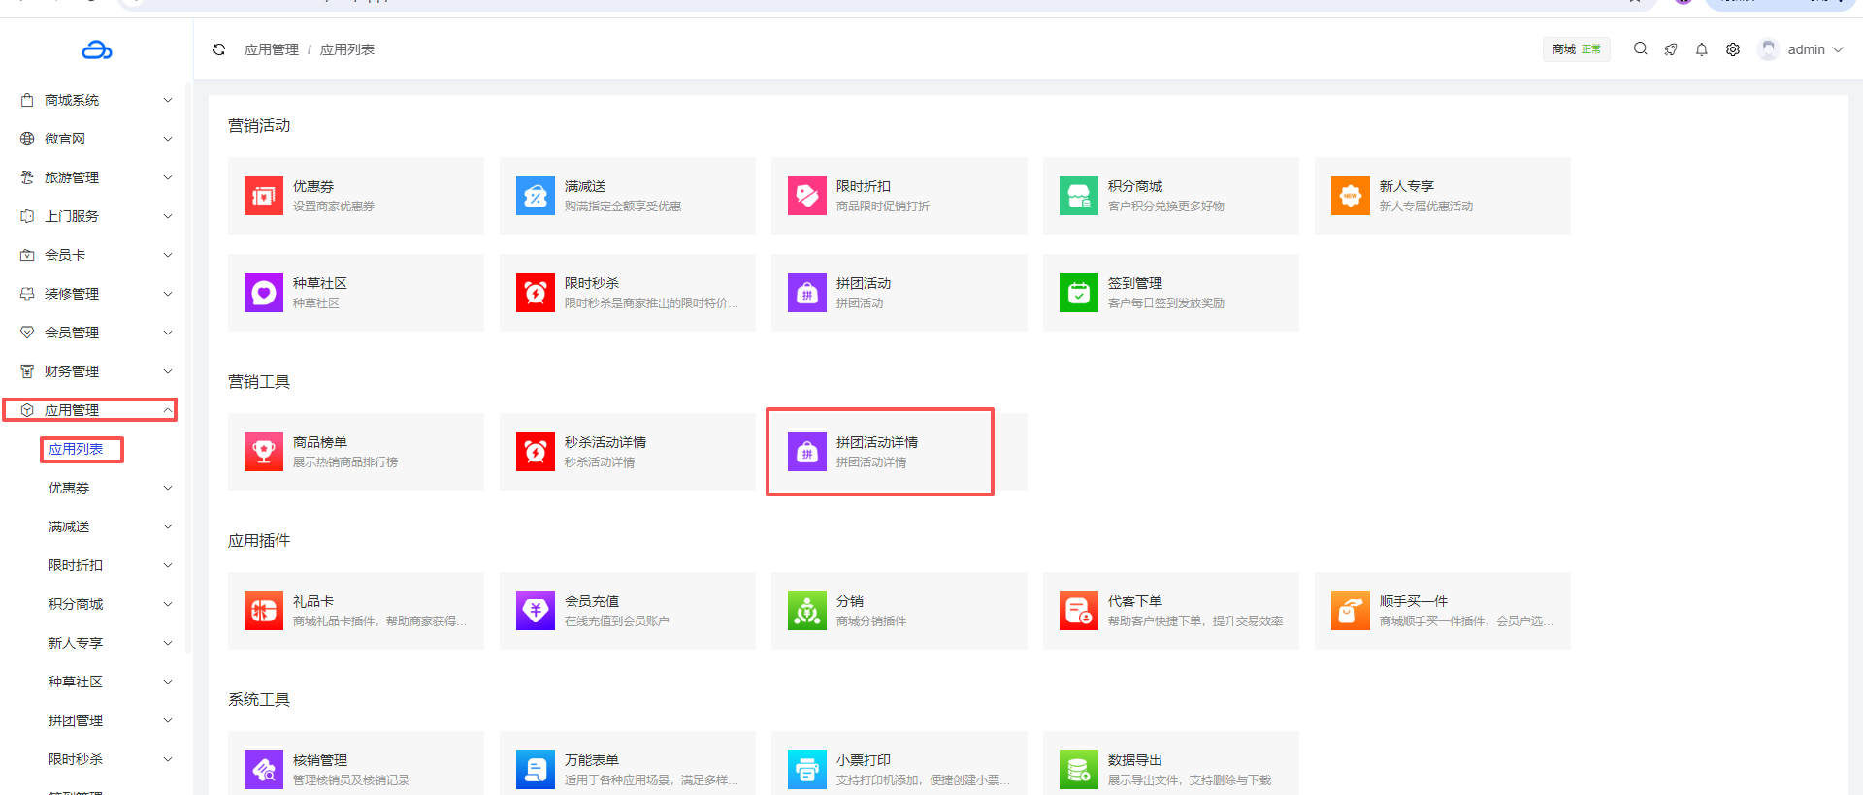Open the 拼团活动详情 app card

[x=879, y=452]
